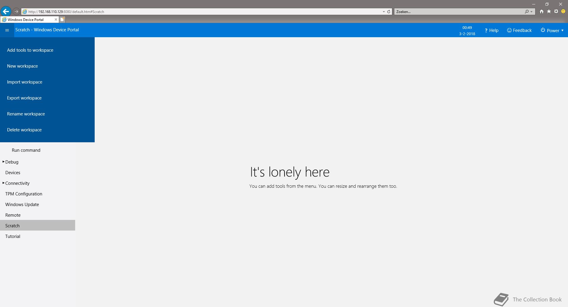Click the Zoeken search field
Screen dimensions: 568x307
(459, 12)
